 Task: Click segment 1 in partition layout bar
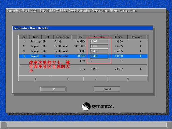point(35,79)
